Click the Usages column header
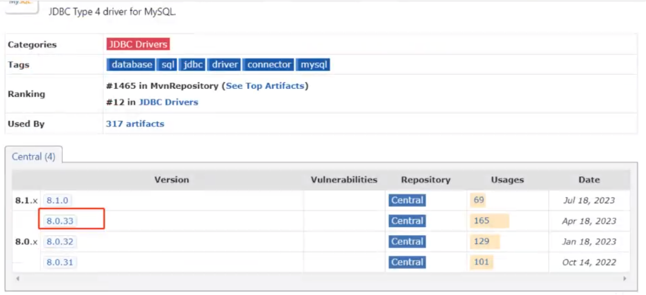Viewport: 646px width, 295px height. 507,180
